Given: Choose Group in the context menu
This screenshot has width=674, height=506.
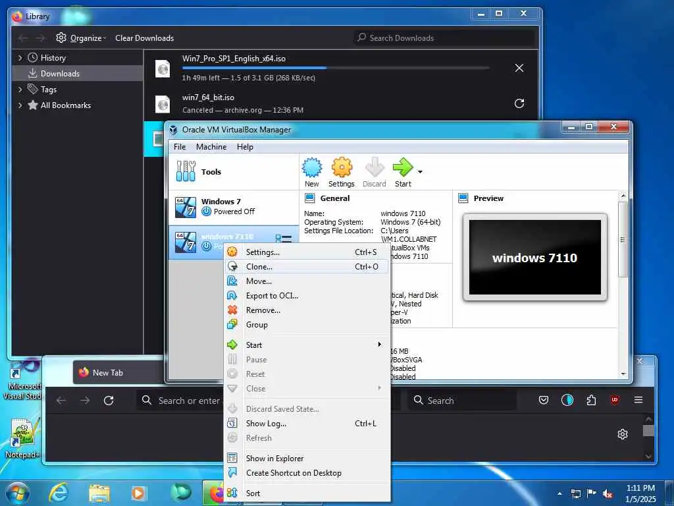Looking at the screenshot, I should [x=307, y=325].
